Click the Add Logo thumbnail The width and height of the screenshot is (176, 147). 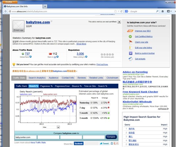click(x=19, y=26)
